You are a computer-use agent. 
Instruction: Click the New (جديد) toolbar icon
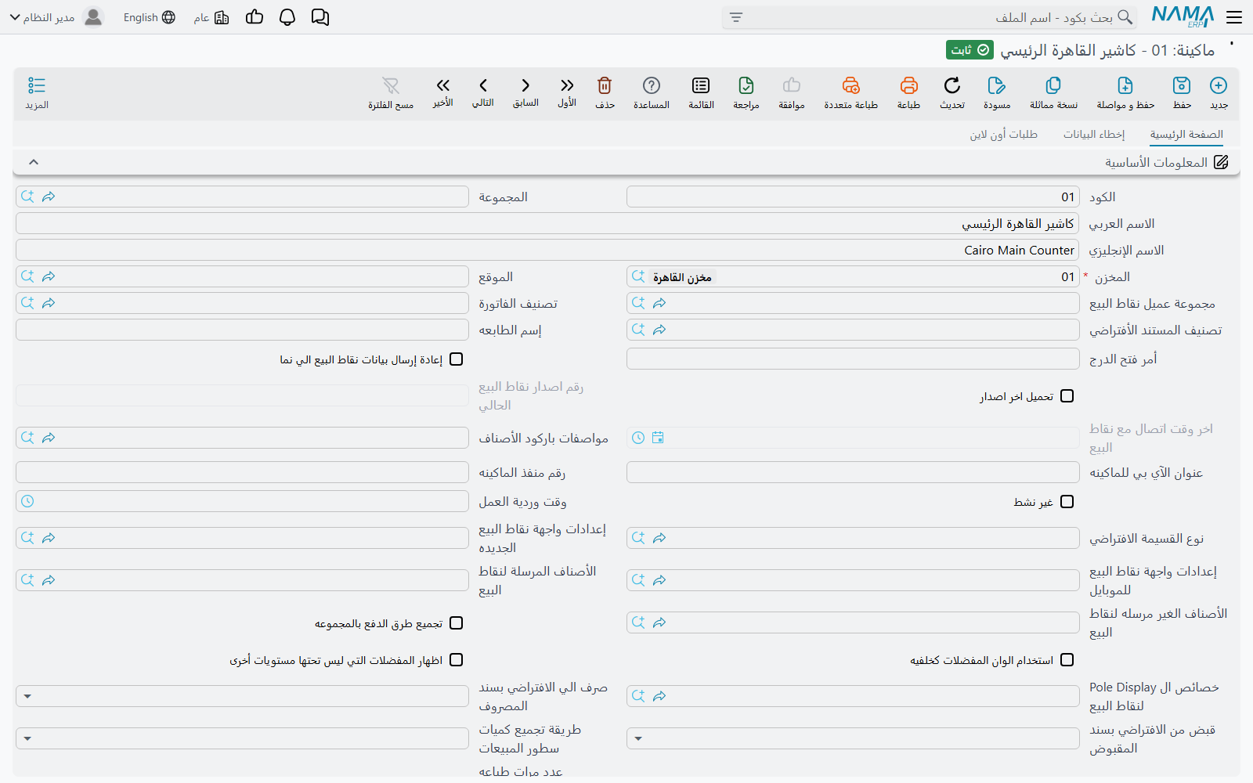(1219, 85)
